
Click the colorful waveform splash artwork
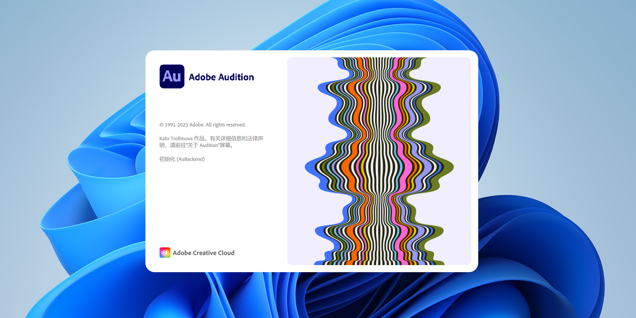point(379,161)
